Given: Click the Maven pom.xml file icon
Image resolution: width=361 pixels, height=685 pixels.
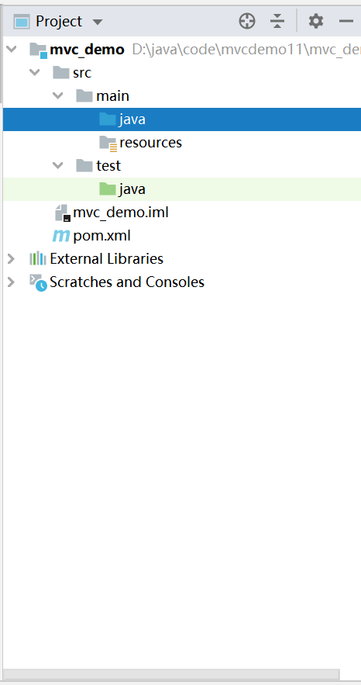Looking at the screenshot, I should coord(61,236).
